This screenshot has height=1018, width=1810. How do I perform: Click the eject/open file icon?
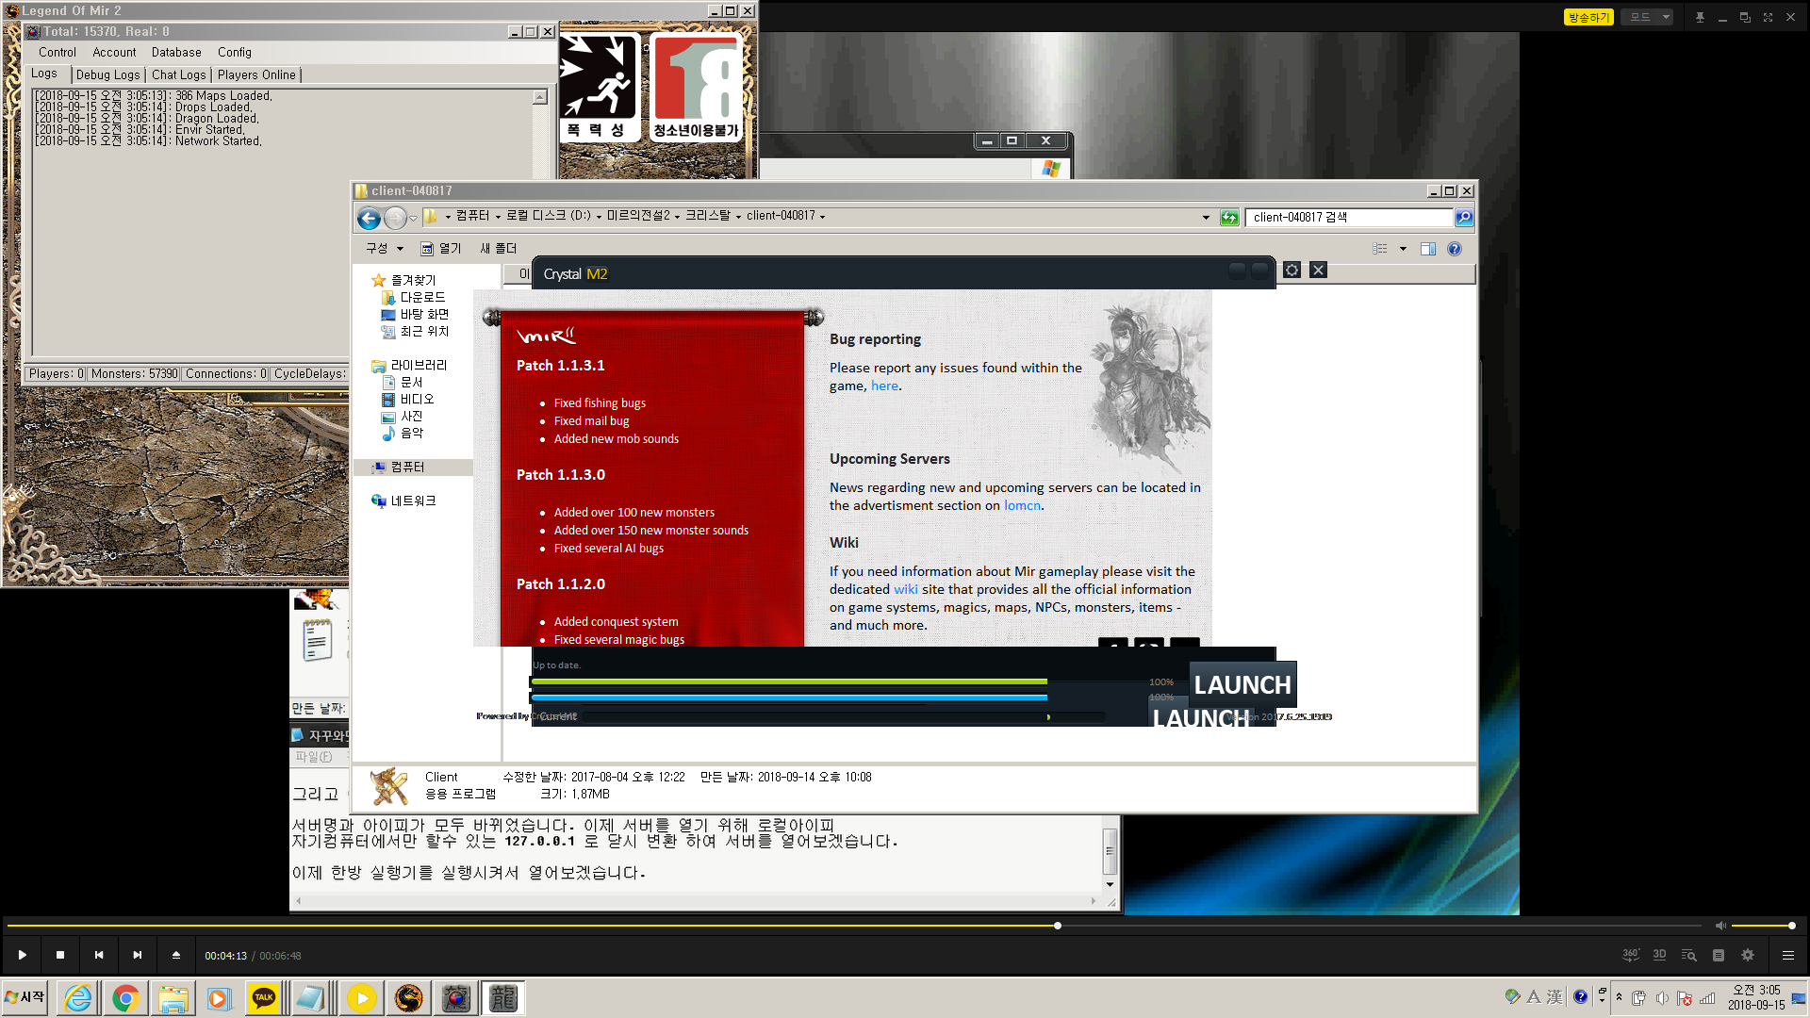pyautogui.click(x=176, y=955)
